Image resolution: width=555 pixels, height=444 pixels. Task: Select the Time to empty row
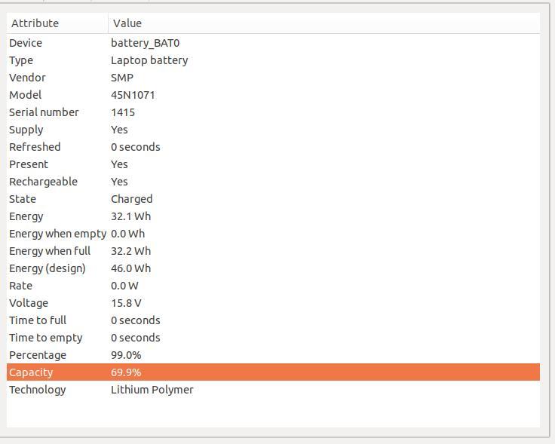[x=273, y=338]
